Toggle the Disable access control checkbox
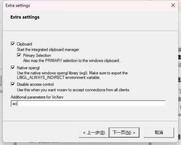This screenshot has height=145, width=181. pyautogui.click(x=13, y=84)
